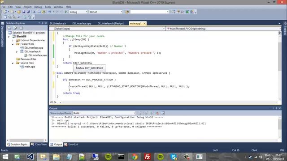287x161 pixels.
Task: Switch to the DLLinterface.h editor tab
Action: [58, 23]
